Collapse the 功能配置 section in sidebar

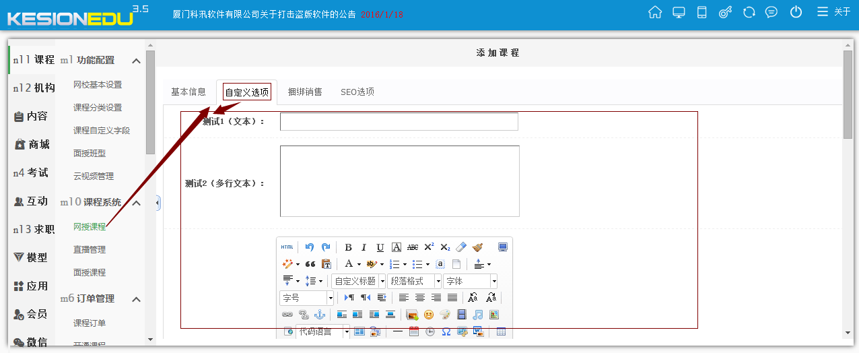(x=136, y=61)
